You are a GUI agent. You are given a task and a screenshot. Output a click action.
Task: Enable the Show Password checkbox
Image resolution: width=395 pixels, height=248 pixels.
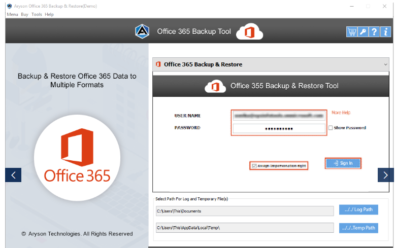pyautogui.click(x=331, y=128)
